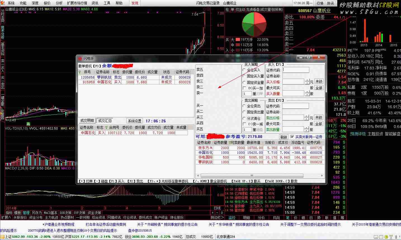Click the 资讯 button beside 行情 at top-right

pyautogui.click(x=330, y=3)
